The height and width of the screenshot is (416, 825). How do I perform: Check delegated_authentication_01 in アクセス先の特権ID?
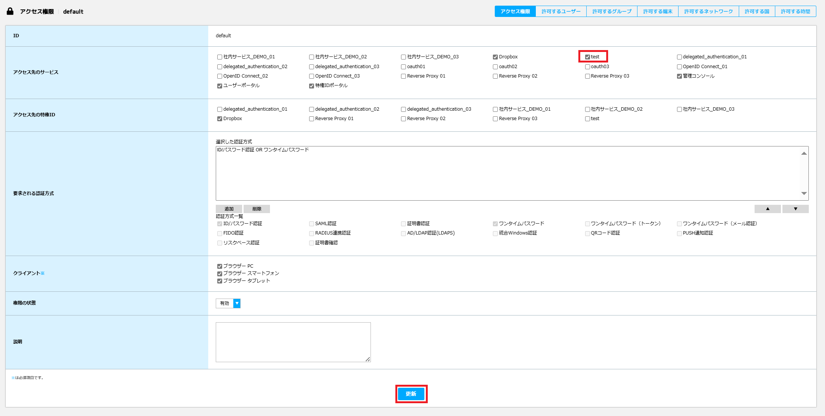click(220, 109)
